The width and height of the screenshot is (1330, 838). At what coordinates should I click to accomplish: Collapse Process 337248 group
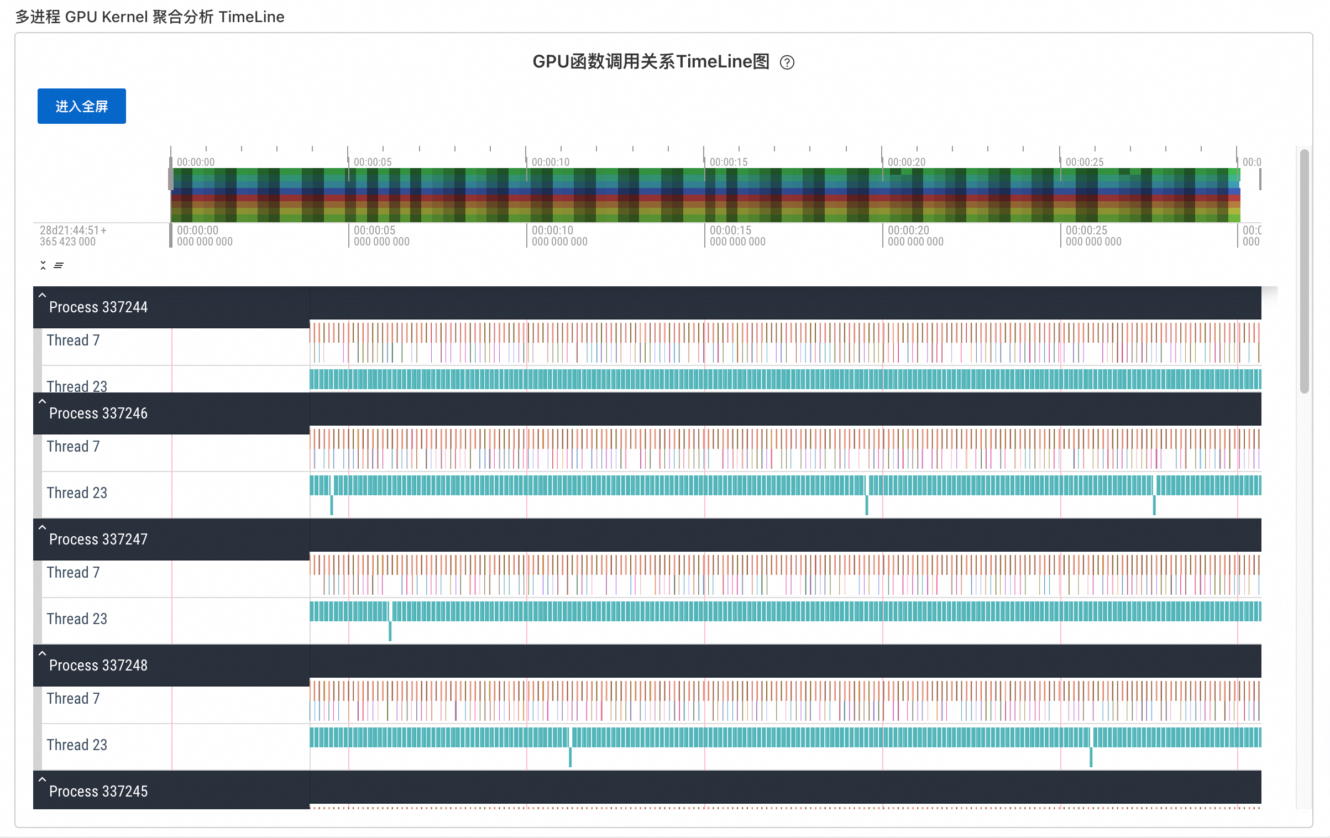(42, 654)
